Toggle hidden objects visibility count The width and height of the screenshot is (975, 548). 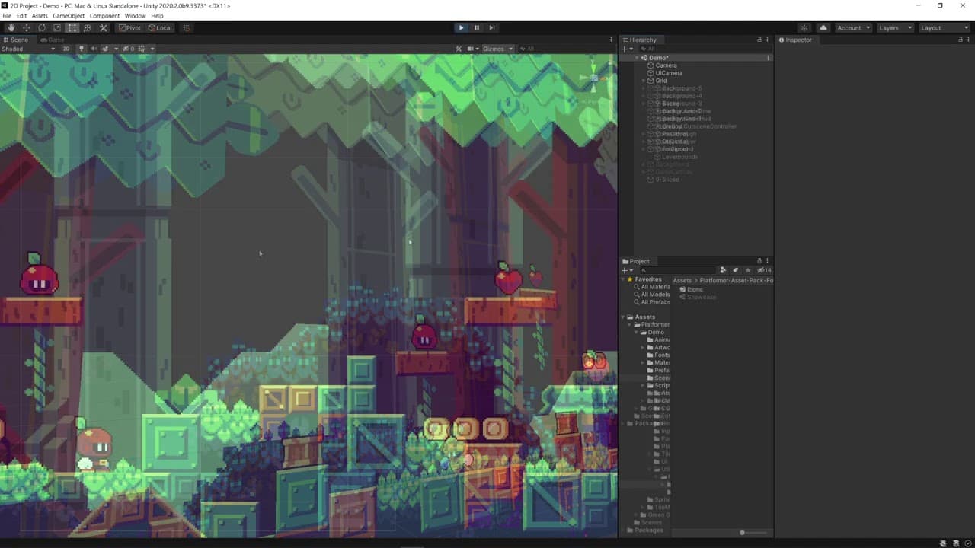129,49
